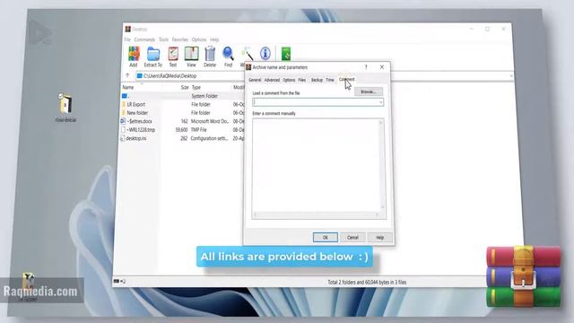Sort the file list by the Size column
Viewport: 574px width, 323px height.
click(x=185, y=87)
